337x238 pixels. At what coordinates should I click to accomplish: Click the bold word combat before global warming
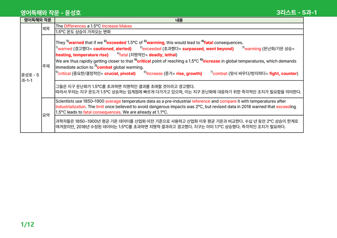coord(105,67)
